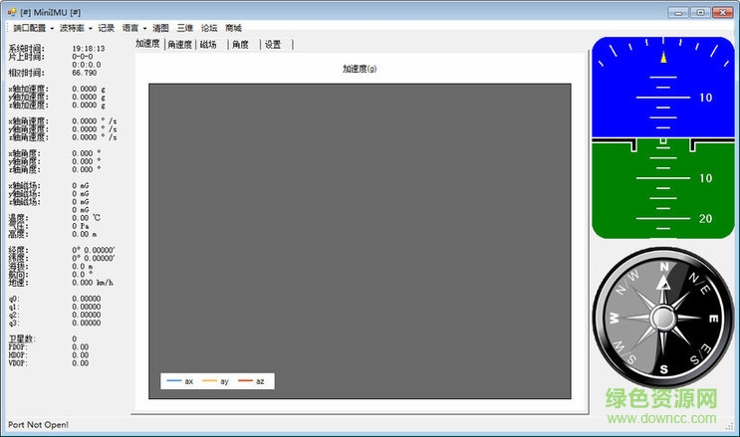Click the z轴角速度 label
This screenshot has height=437, width=740.
28,136
